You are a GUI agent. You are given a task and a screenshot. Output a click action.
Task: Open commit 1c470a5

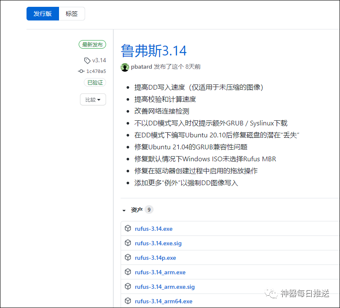point(96,71)
